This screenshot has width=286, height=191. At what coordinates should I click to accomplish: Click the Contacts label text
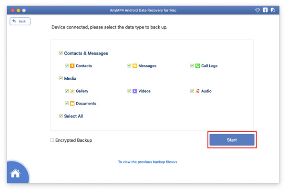[x=84, y=66]
